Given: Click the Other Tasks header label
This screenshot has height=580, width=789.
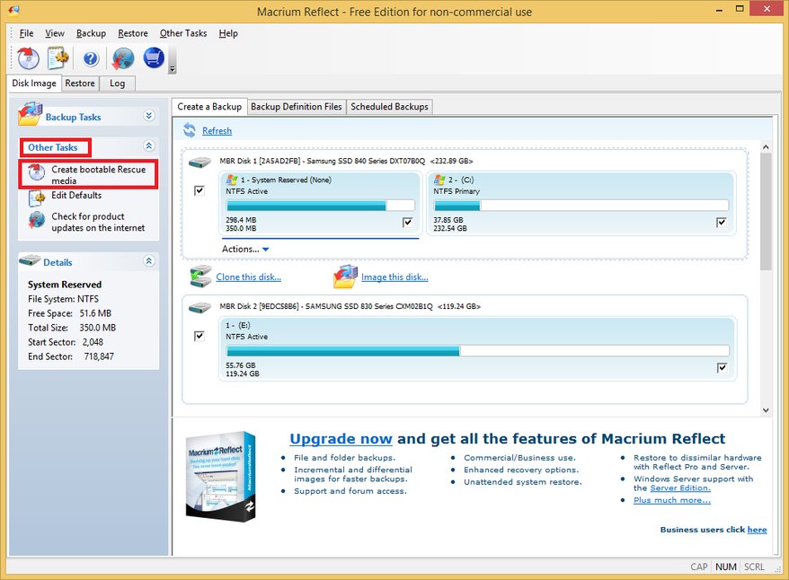Looking at the screenshot, I should pyautogui.click(x=53, y=147).
